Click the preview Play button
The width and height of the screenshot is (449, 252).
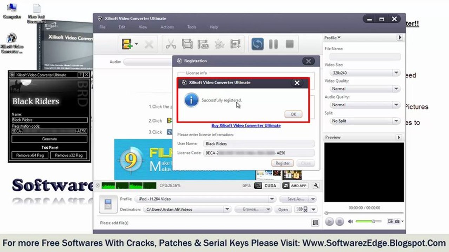[x=329, y=222]
